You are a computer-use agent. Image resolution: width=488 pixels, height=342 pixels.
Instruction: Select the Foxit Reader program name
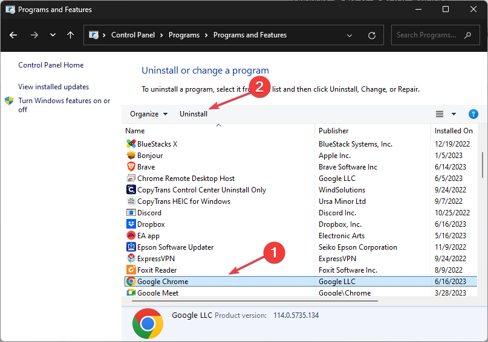pos(157,270)
